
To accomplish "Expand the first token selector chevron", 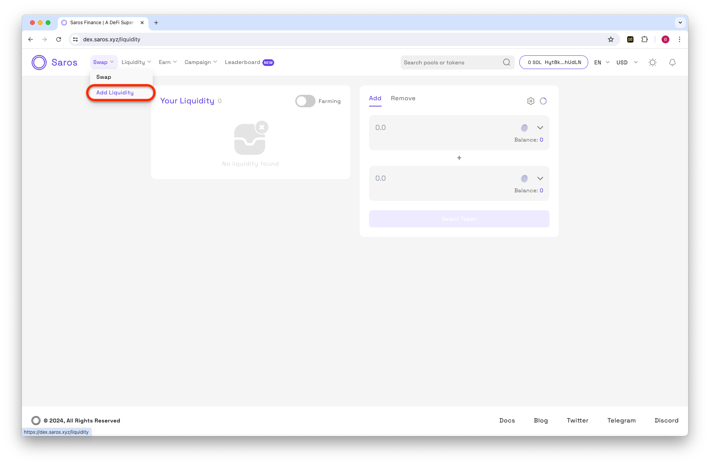I will click(x=540, y=128).
